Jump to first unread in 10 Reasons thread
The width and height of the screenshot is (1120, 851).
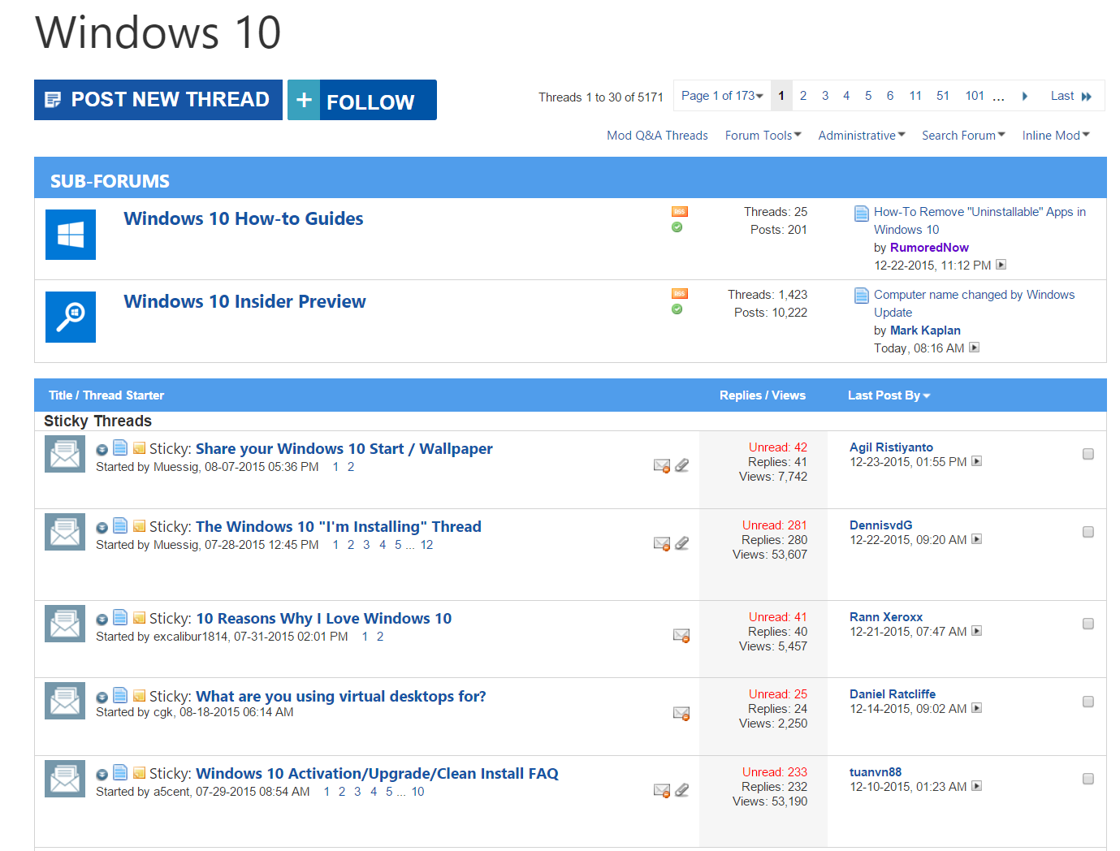click(x=102, y=620)
